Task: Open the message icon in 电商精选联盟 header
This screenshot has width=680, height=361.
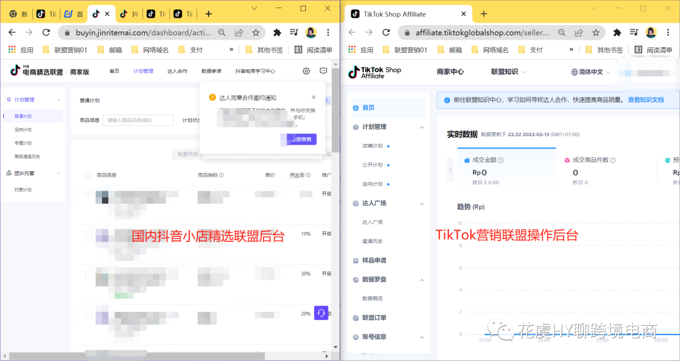Action: pyautogui.click(x=323, y=71)
